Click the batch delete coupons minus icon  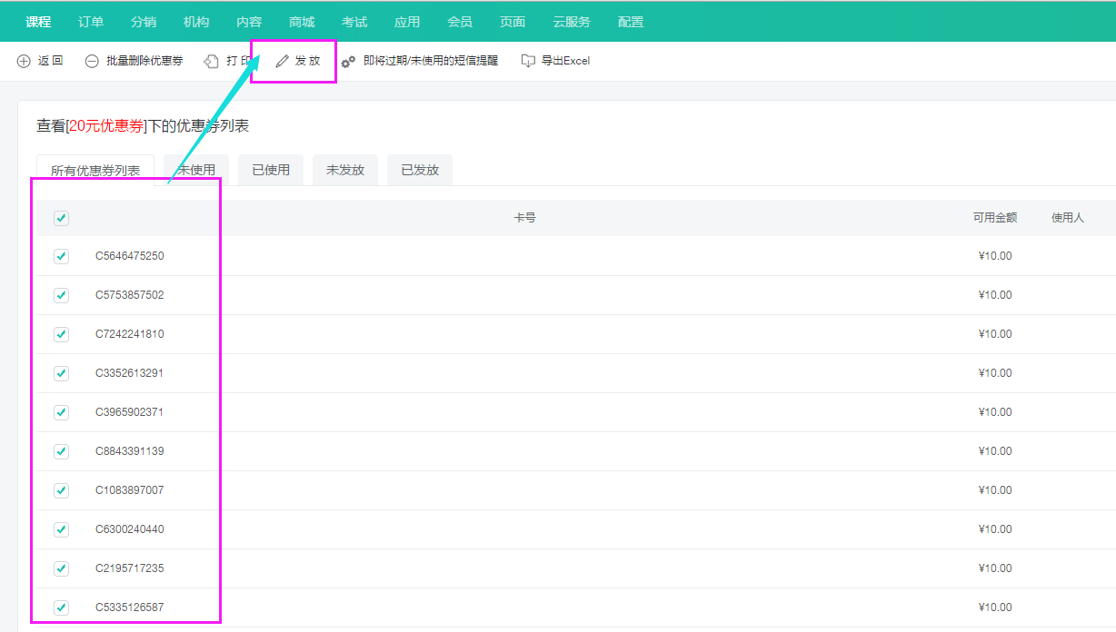pos(92,61)
